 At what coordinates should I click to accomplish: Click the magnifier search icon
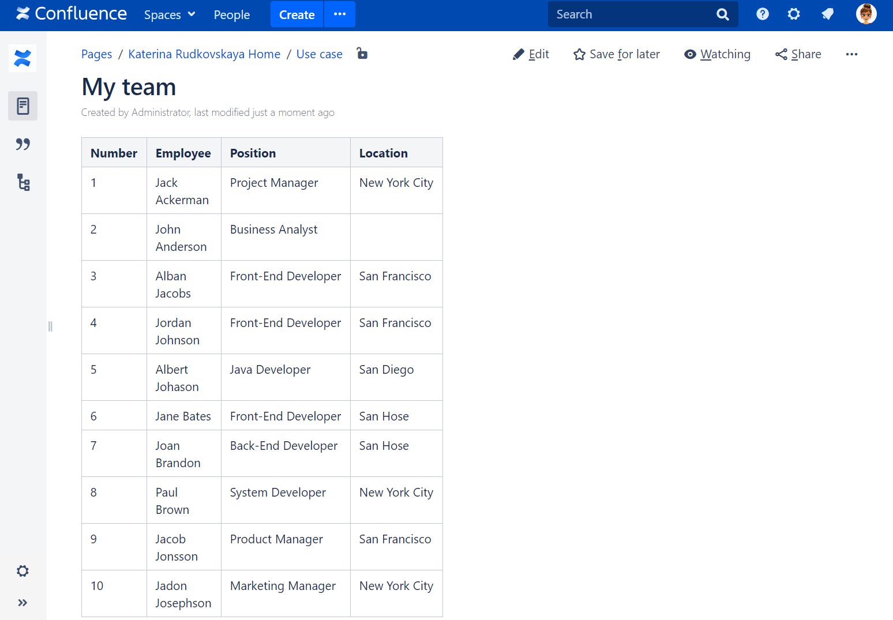pyautogui.click(x=722, y=14)
